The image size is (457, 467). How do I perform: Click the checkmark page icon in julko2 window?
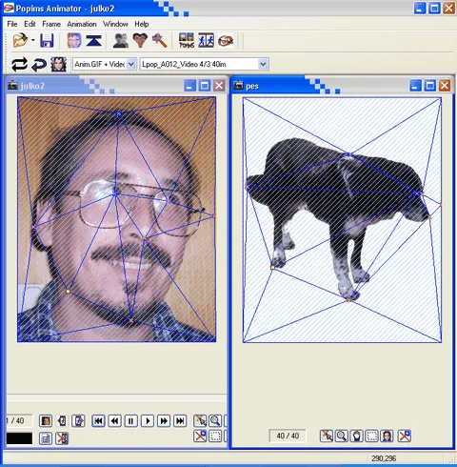[x=46, y=438]
